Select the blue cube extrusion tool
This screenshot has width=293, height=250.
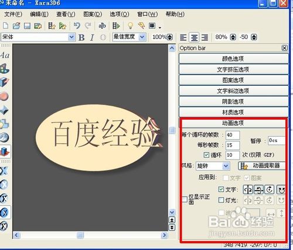pos(5,82)
